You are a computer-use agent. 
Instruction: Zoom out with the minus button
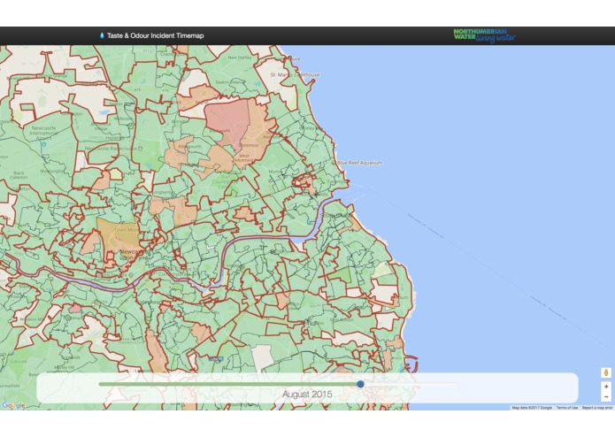pos(606,396)
